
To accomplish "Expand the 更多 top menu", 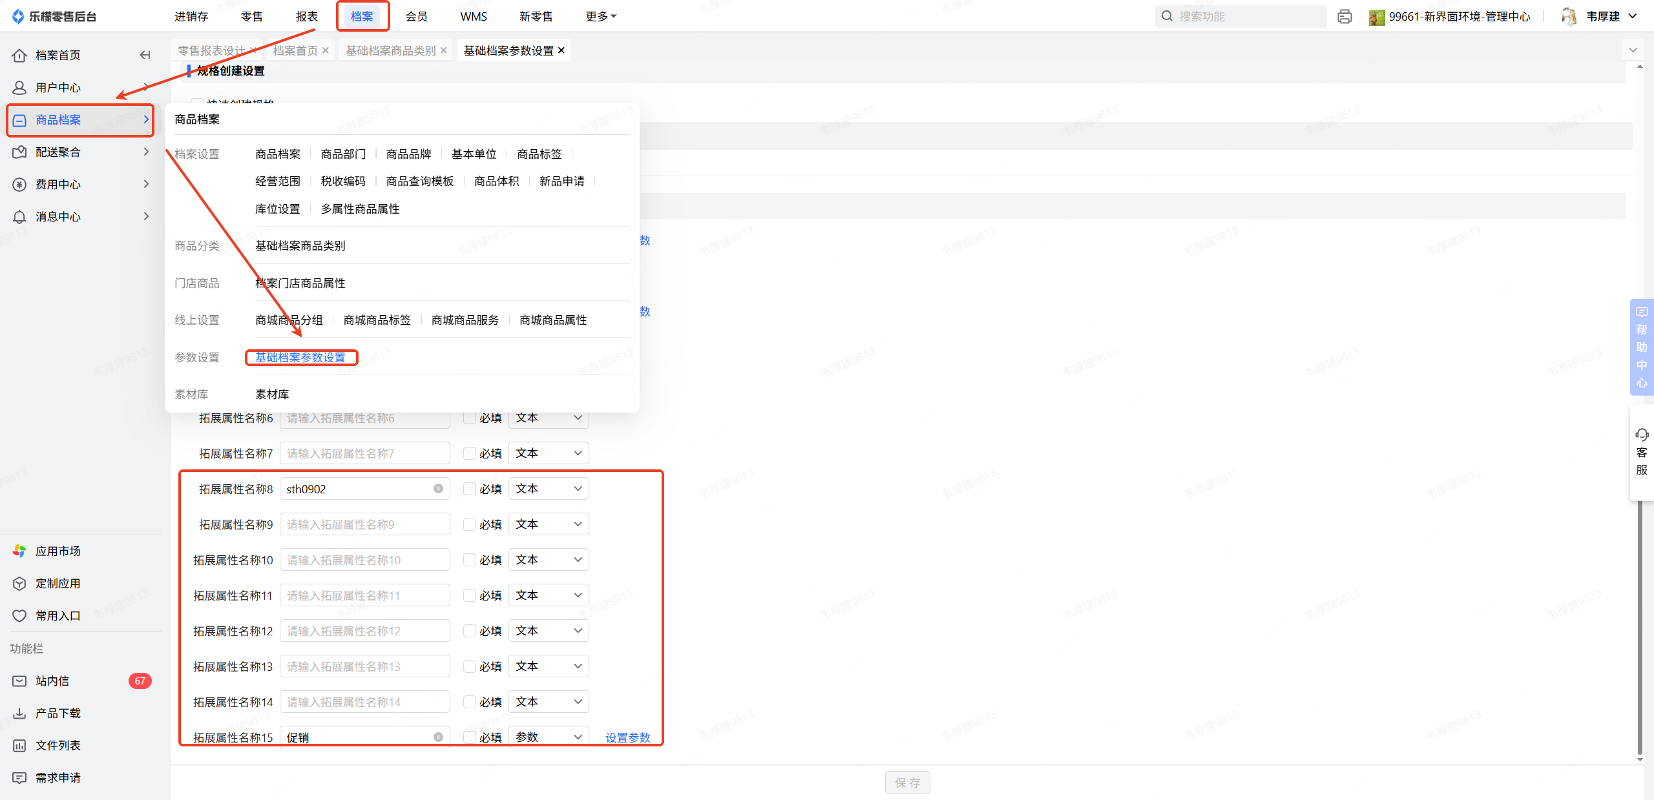I will pyautogui.click(x=600, y=16).
